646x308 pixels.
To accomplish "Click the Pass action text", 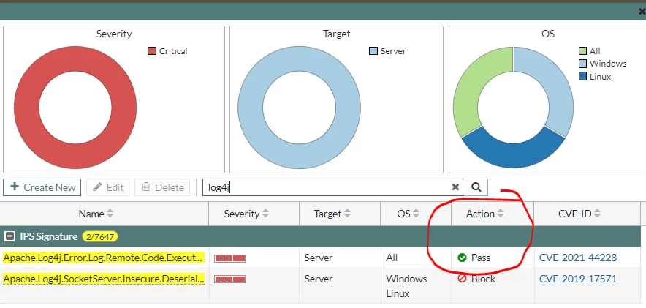I will point(481,258).
